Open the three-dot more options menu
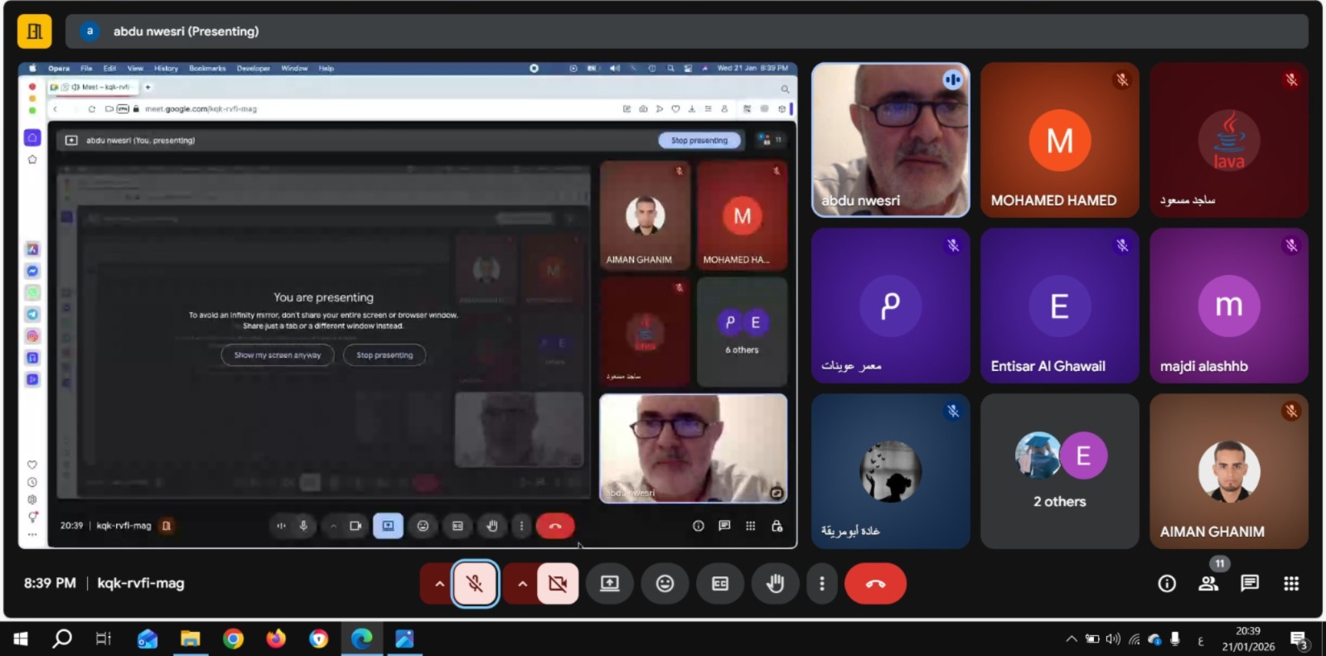 point(821,584)
